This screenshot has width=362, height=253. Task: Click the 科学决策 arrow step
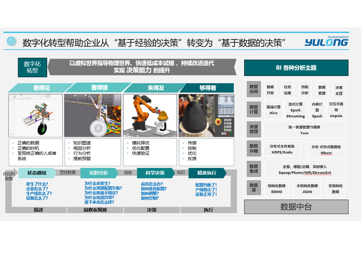tap(155, 173)
